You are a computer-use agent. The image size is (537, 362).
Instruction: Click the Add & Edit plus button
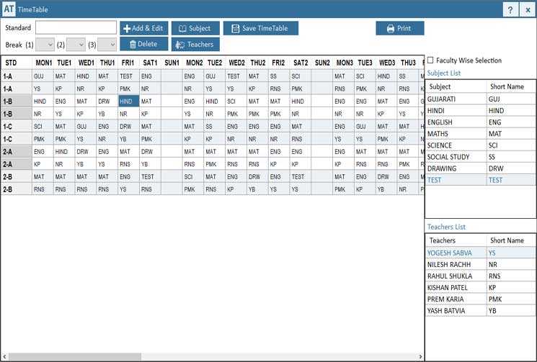point(143,28)
